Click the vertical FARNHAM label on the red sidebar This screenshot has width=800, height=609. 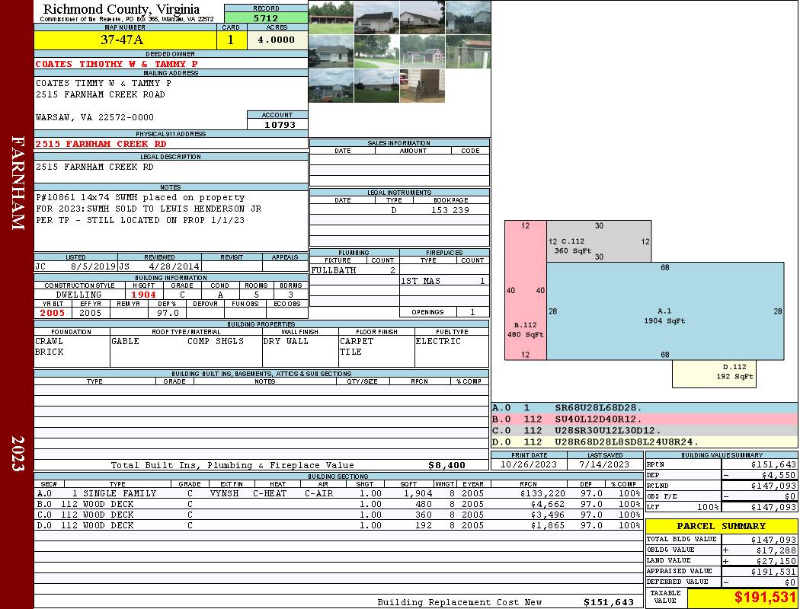18,183
